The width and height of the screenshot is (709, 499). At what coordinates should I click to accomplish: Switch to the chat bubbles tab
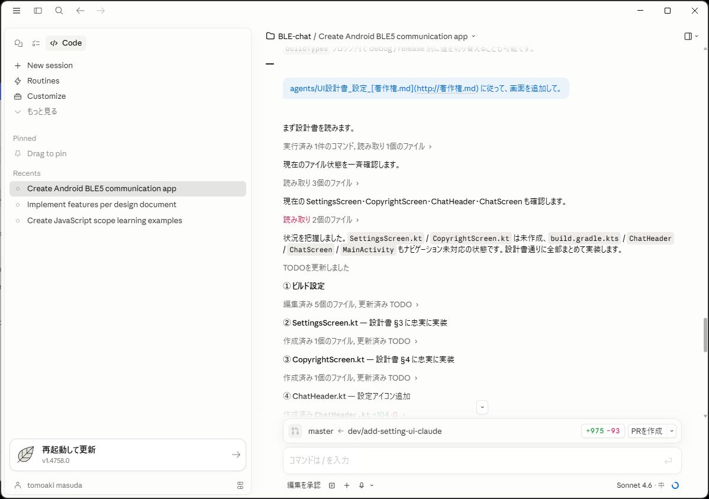click(x=18, y=43)
